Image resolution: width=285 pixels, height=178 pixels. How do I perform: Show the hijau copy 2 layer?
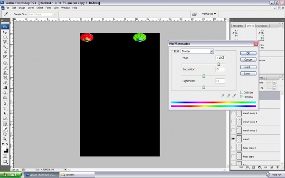(233, 148)
